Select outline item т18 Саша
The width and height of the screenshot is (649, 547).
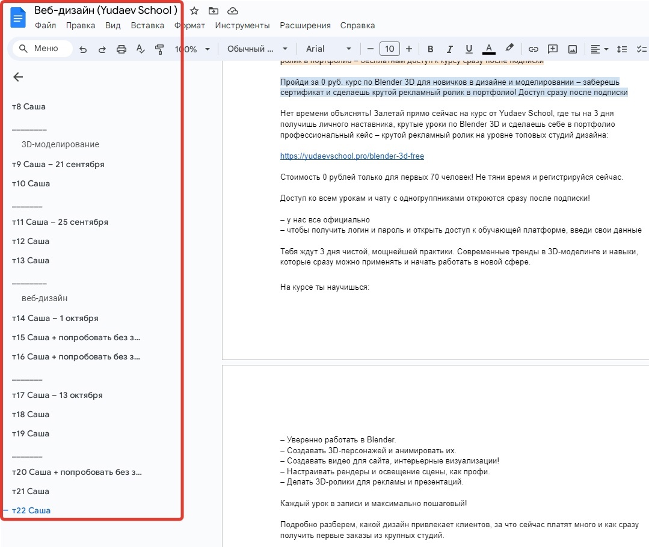pyautogui.click(x=31, y=414)
